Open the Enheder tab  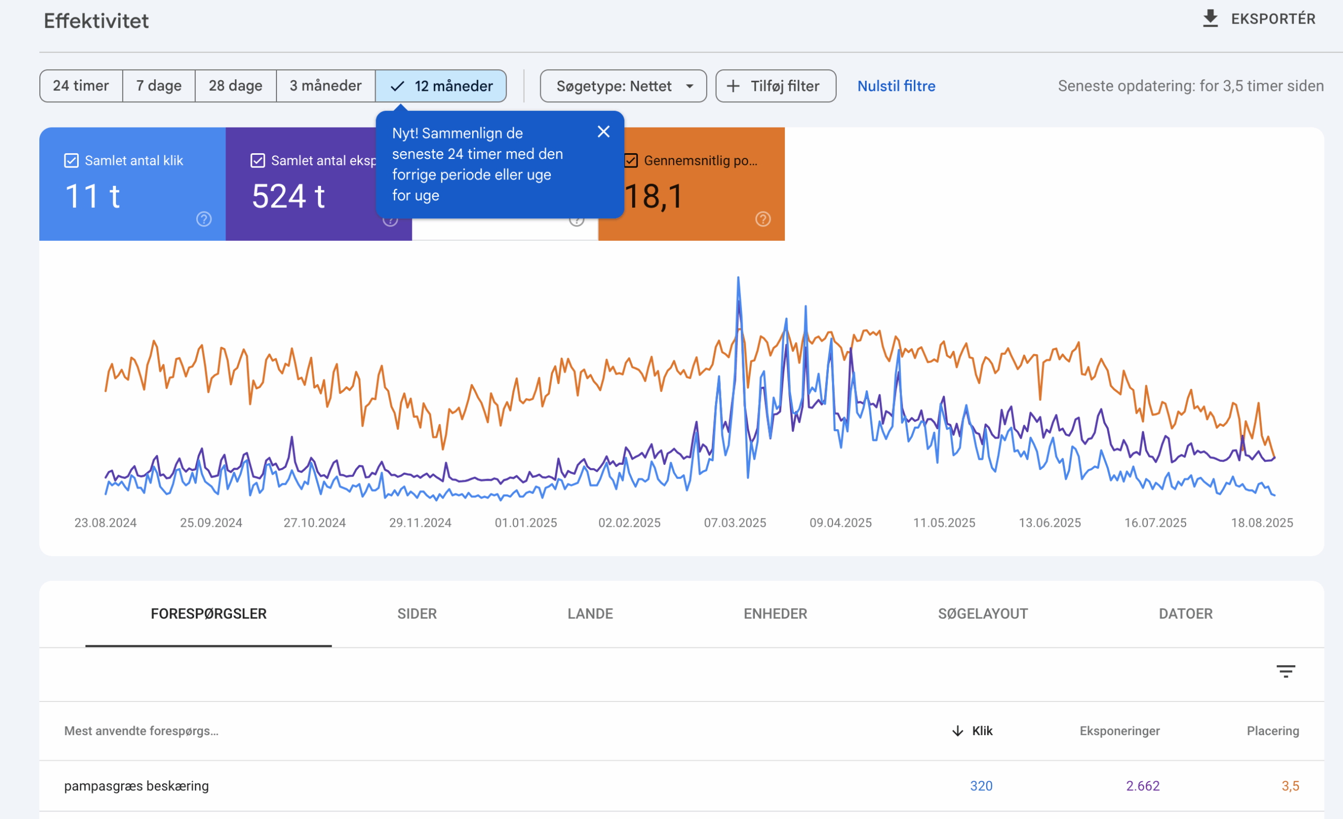click(x=775, y=613)
